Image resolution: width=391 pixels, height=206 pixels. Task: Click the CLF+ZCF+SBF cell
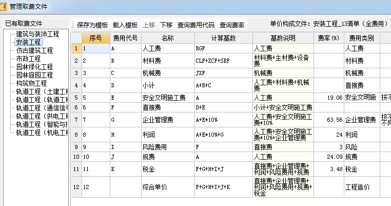223,61
